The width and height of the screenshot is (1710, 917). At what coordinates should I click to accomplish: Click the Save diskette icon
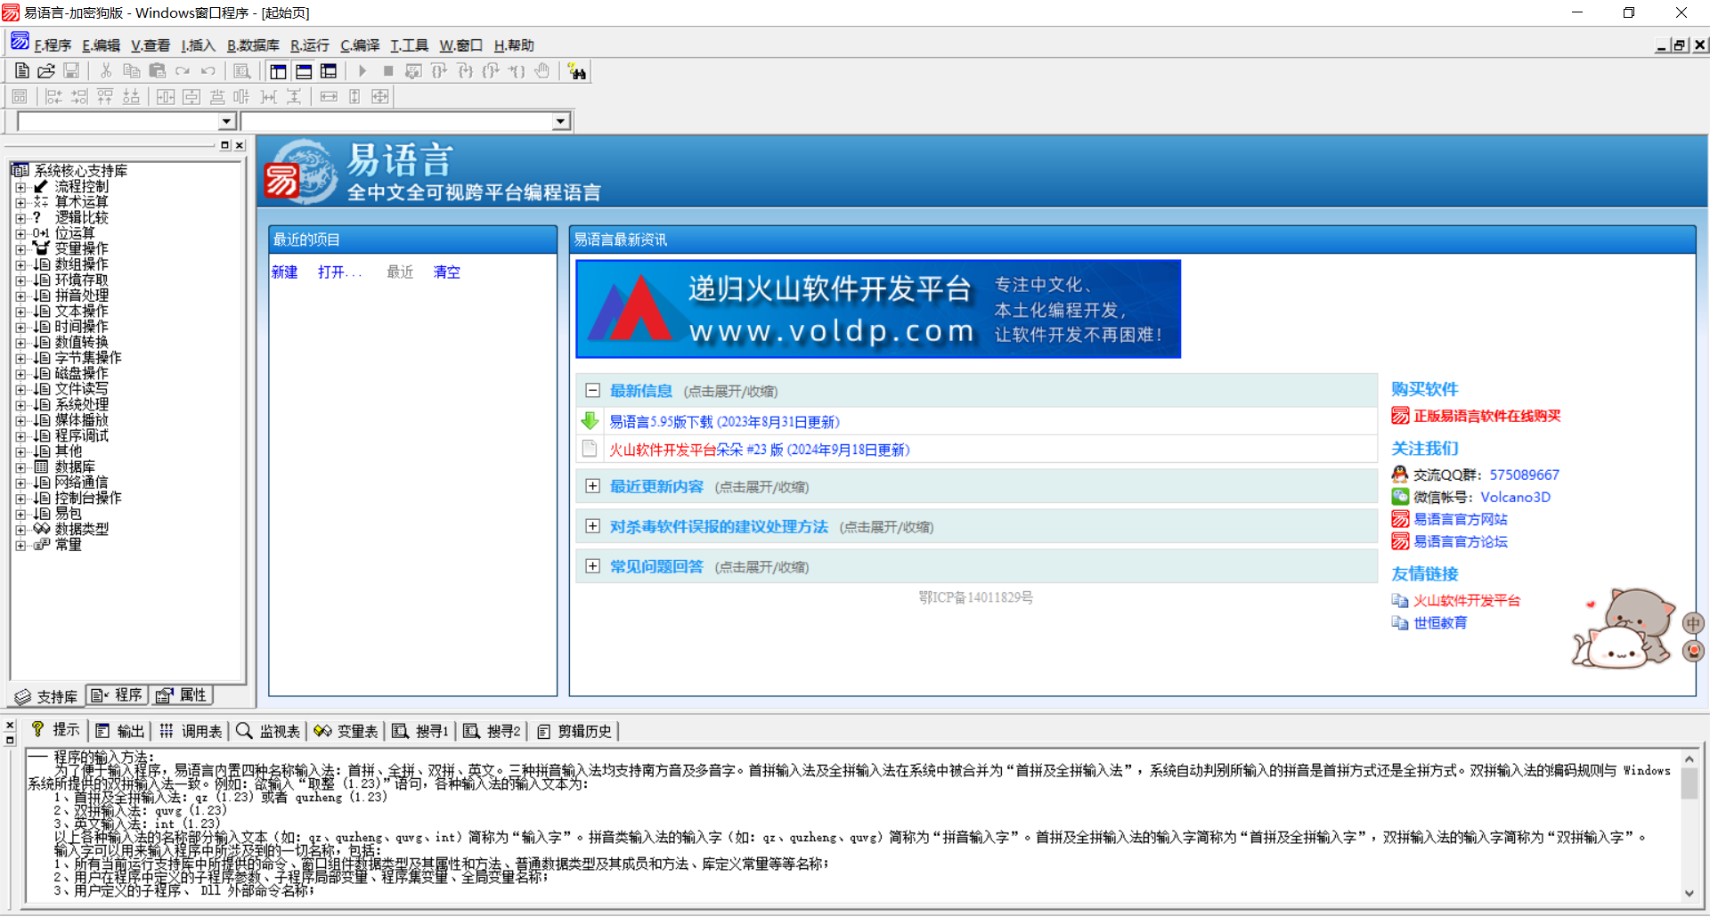(x=71, y=71)
